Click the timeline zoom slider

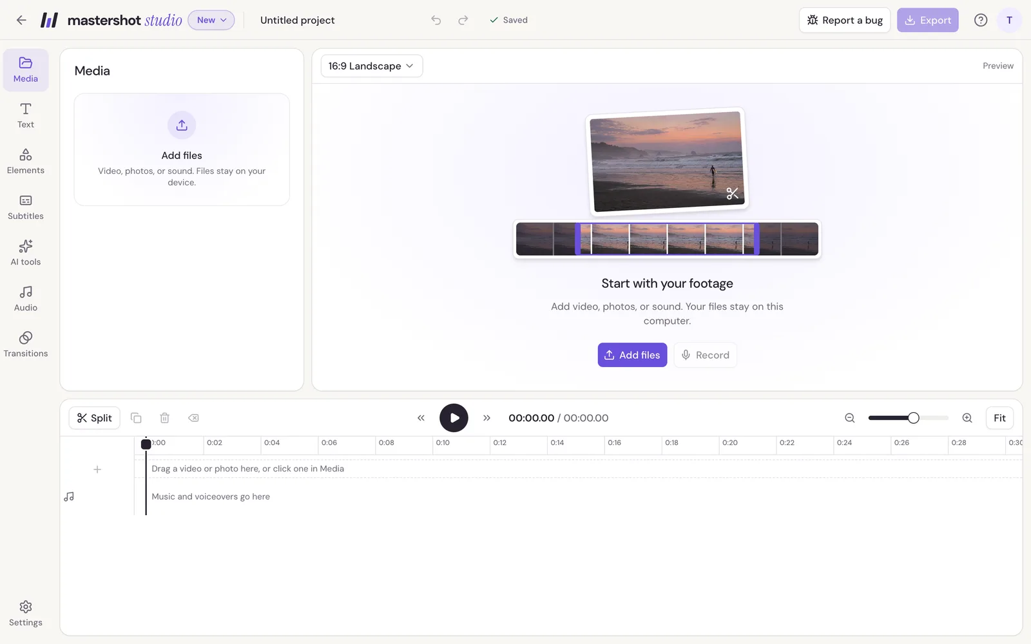909,418
